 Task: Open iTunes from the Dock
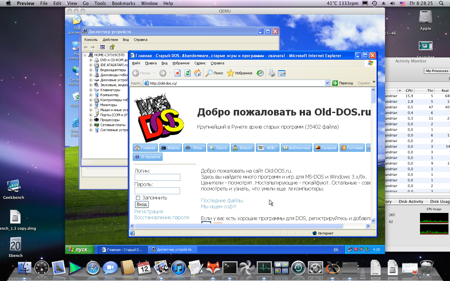coord(179,268)
